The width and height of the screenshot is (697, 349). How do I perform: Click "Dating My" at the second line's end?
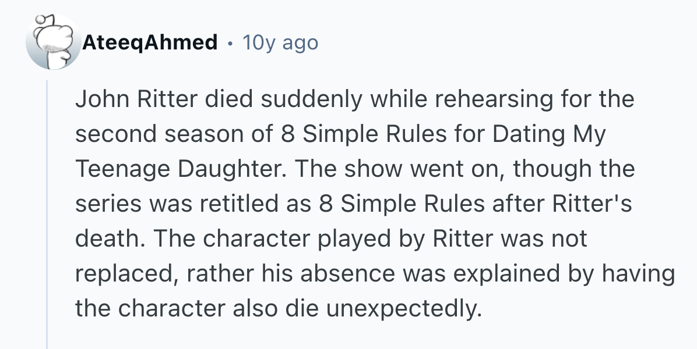549,134
